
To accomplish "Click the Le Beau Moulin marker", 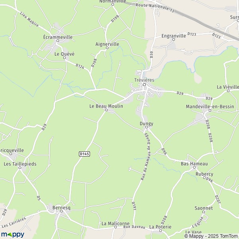I will (x=106, y=110).
